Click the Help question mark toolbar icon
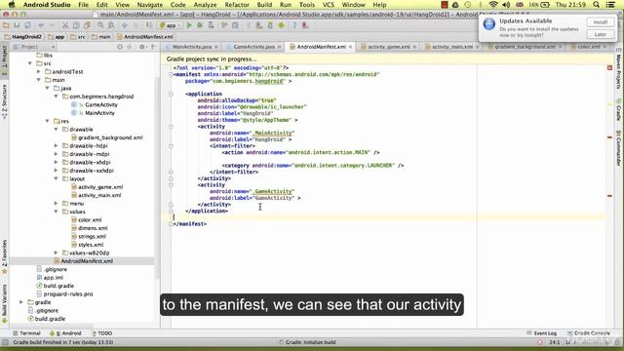The width and height of the screenshot is (624, 351). click(x=294, y=25)
